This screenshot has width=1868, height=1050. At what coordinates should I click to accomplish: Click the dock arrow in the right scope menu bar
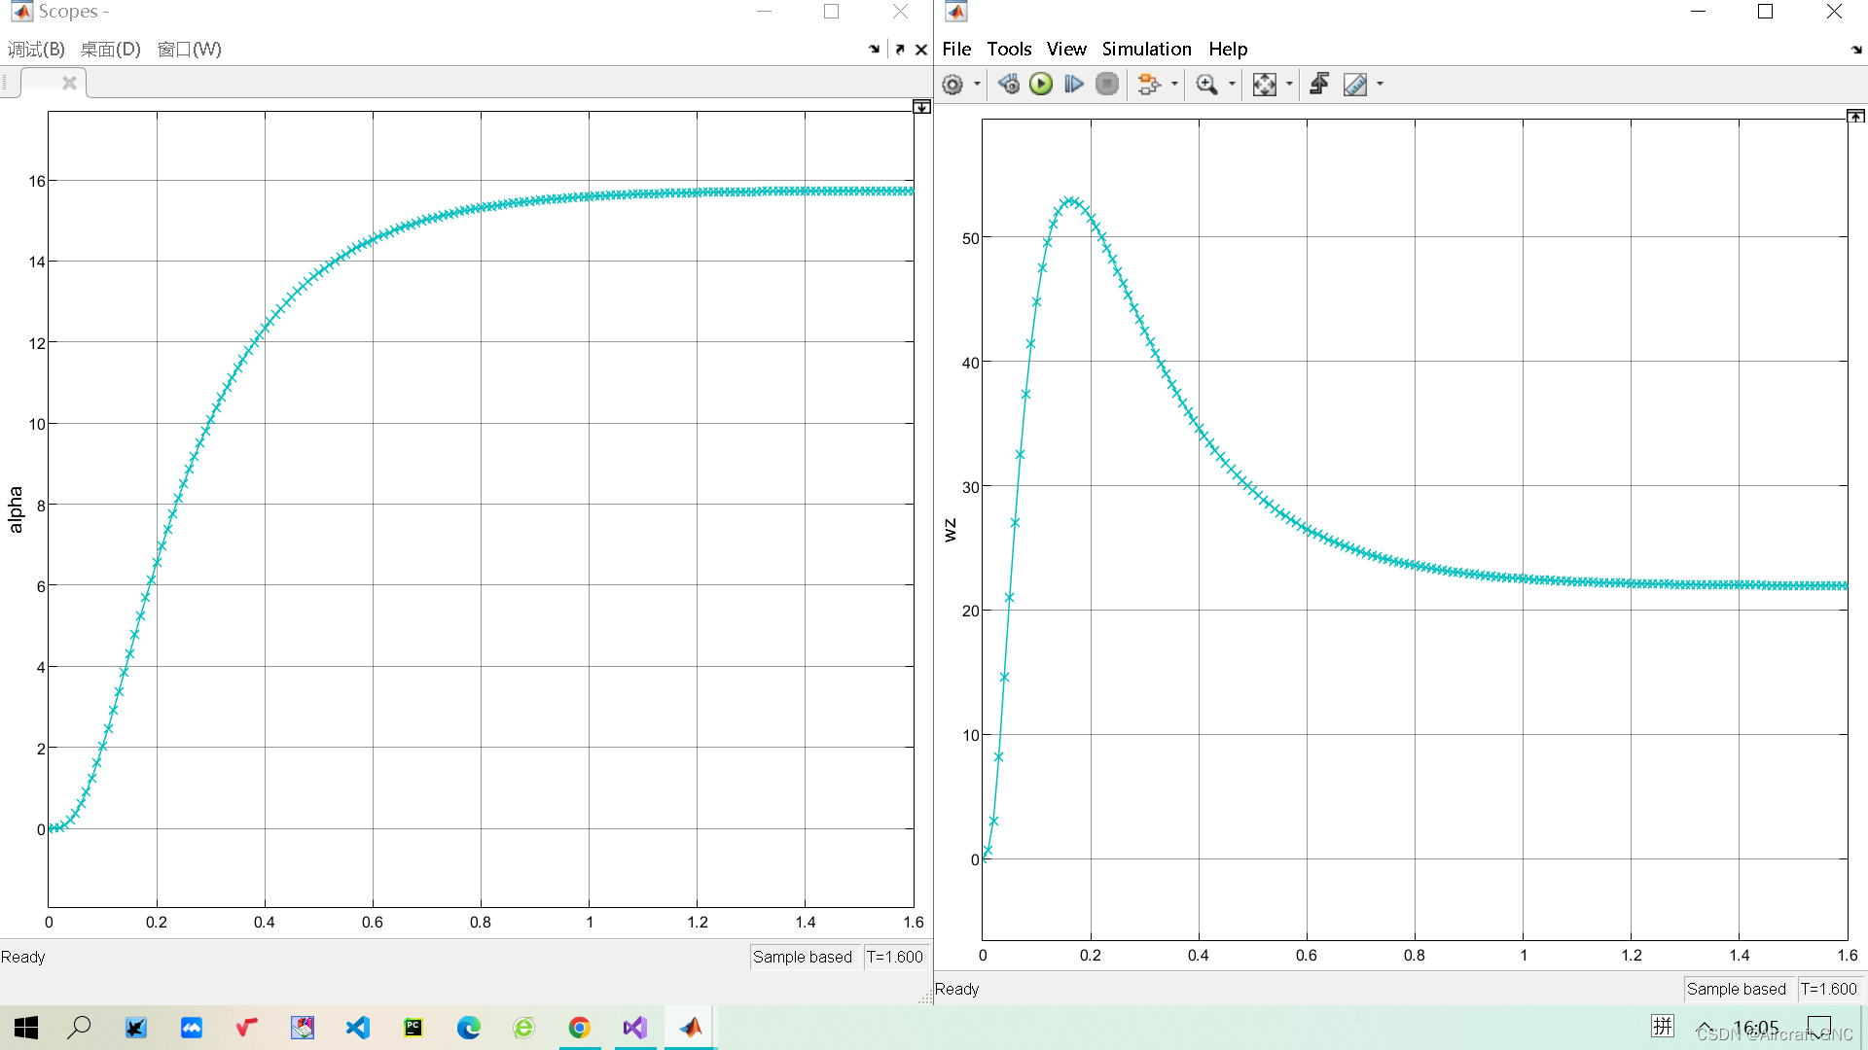tap(1856, 50)
